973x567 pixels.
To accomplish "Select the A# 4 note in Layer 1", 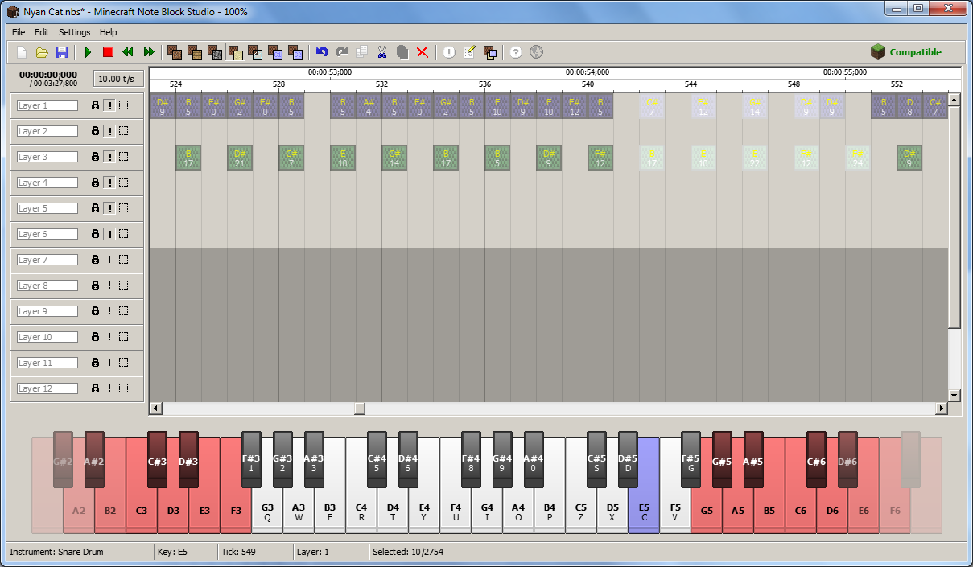I will click(x=369, y=106).
